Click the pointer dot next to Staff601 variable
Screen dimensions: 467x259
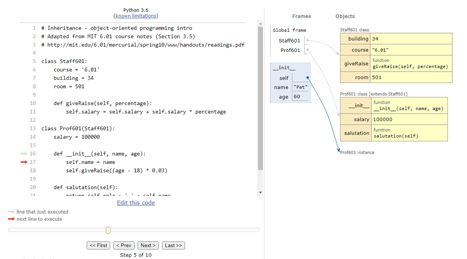tap(307, 40)
